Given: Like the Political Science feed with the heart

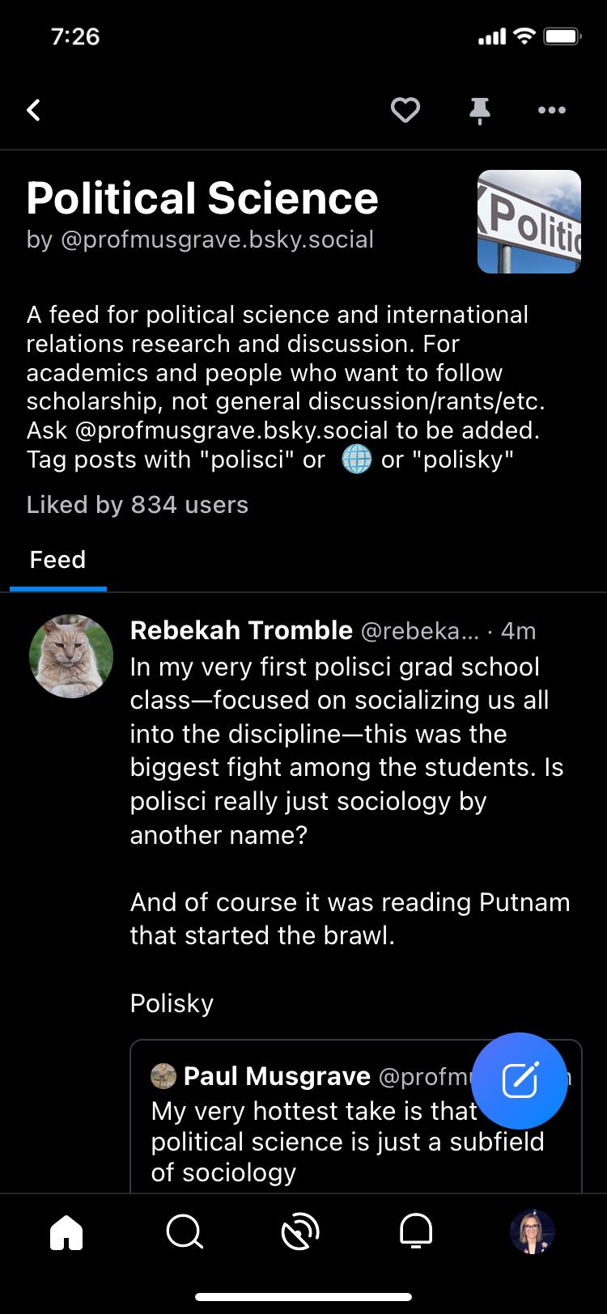Looking at the screenshot, I should (405, 110).
